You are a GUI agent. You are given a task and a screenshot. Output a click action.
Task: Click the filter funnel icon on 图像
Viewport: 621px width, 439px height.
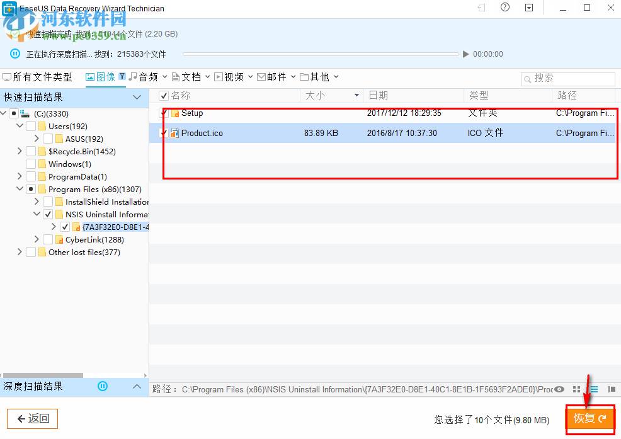click(x=122, y=75)
